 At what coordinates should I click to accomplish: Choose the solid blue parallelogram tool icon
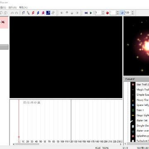38,13
